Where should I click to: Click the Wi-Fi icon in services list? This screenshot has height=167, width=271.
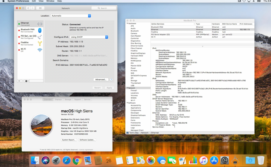40,50
